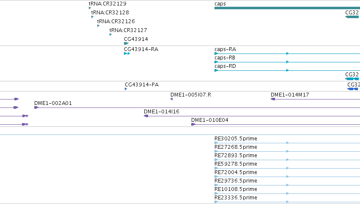Screen dimensions: 360x204
Task: Click the caps-RB start exon arrow
Action: tap(216, 62)
